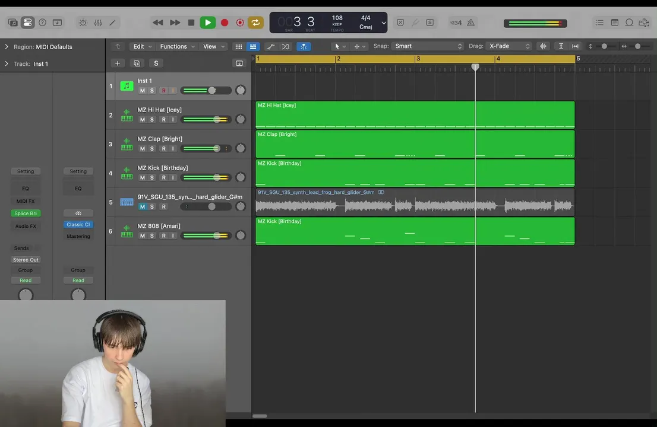Toggle the Inspector panel button
Image resolution: width=657 pixels, height=427 pixels.
[x=27, y=23]
